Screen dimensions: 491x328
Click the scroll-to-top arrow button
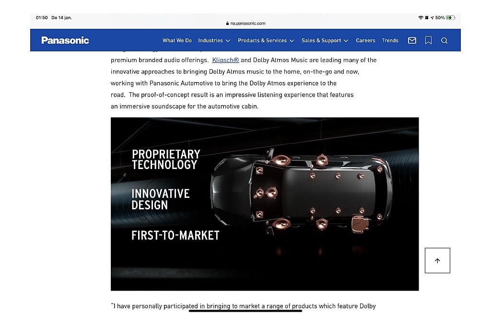pyautogui.click(x=437, y=261)
